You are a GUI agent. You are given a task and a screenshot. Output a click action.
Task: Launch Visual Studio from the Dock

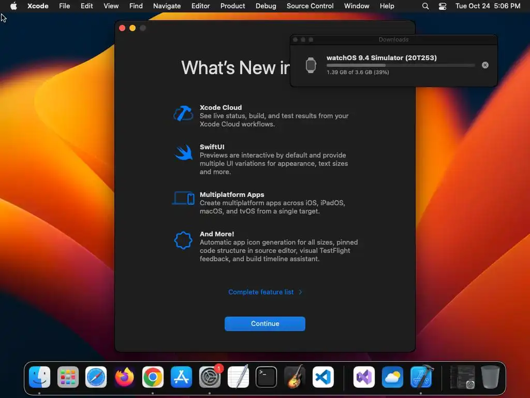click(364, 377)
